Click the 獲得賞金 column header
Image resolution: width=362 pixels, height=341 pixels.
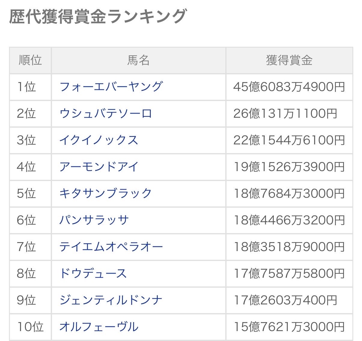pos(289,60)
